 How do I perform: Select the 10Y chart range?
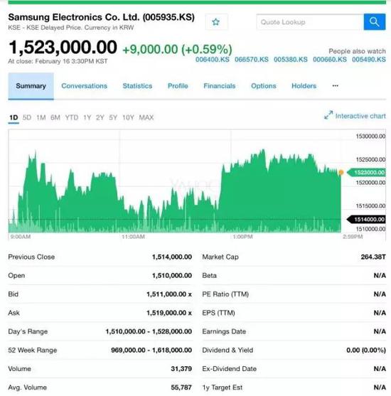(x=128, y=117)
